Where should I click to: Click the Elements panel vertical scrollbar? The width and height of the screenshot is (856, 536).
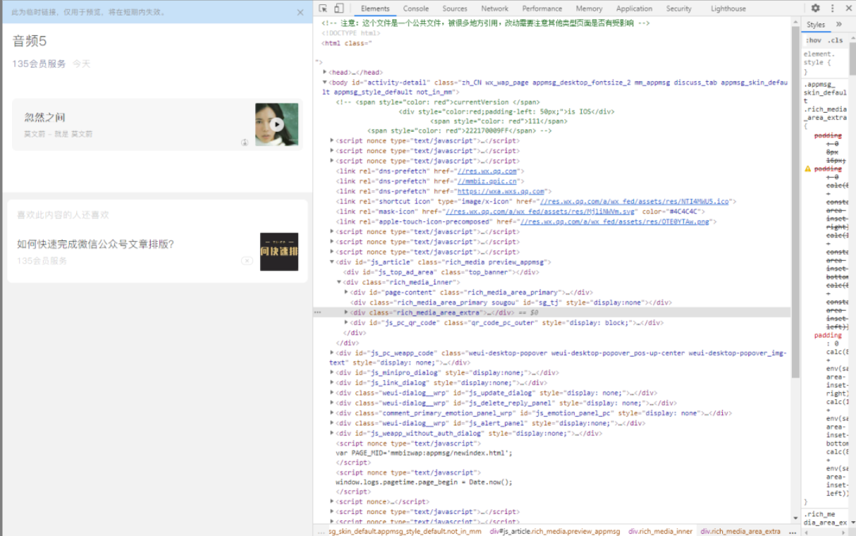795,201
